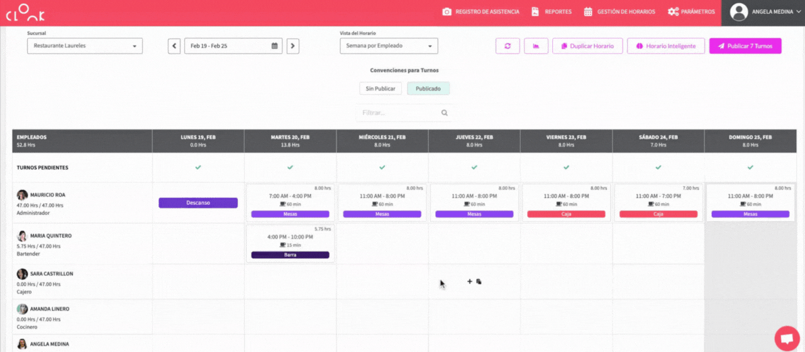
Task: Click the Duplicar Horario button
Action: point(587,46)
